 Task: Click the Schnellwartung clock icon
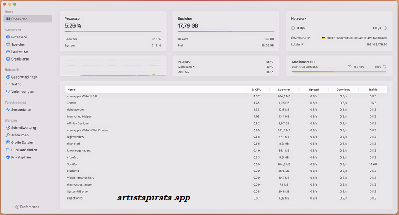(8, 128)
